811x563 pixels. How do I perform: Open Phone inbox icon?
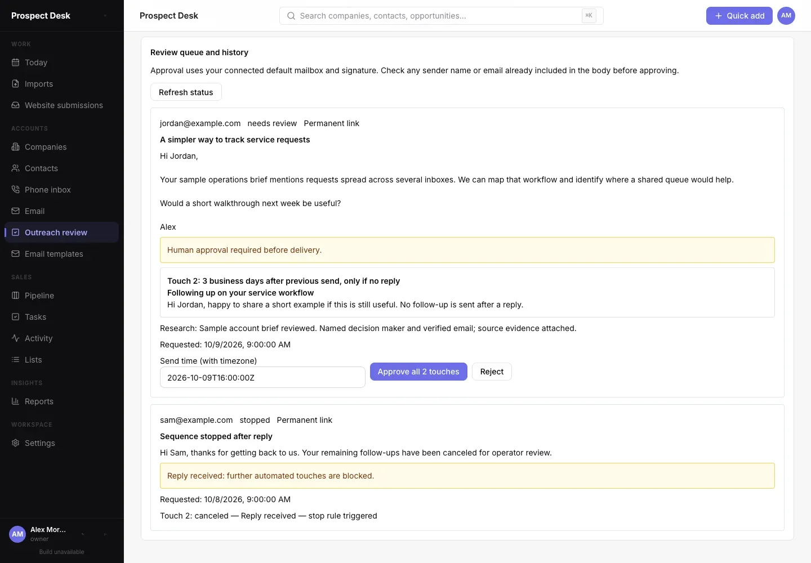pos(16,190)
